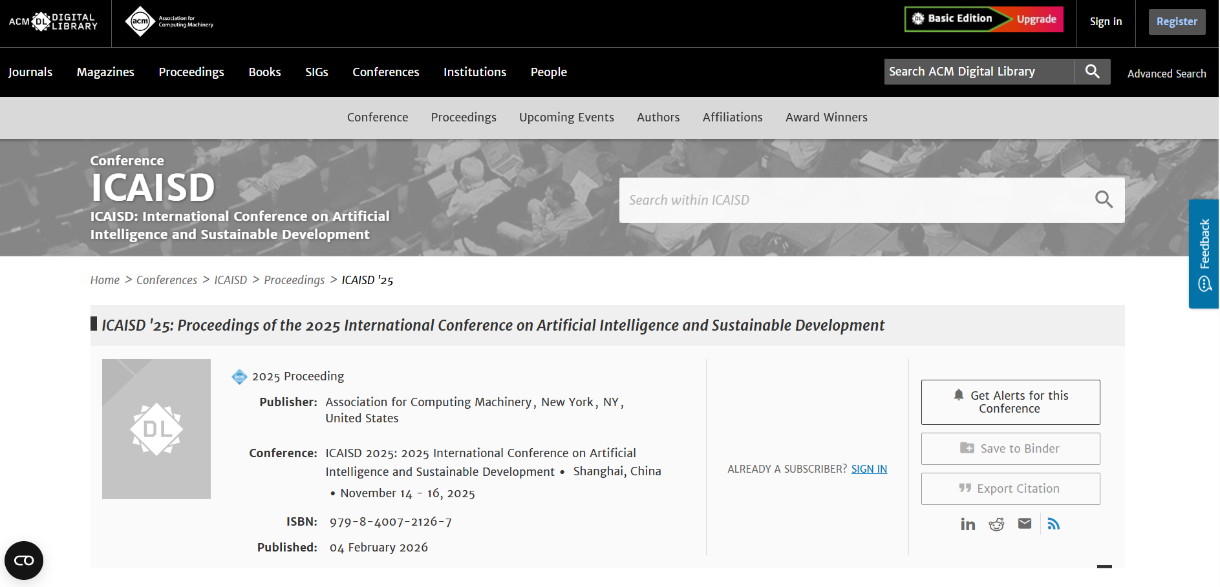Share the proceedings on Reddit
The image size is (1220, 587).
click(996, 524)
